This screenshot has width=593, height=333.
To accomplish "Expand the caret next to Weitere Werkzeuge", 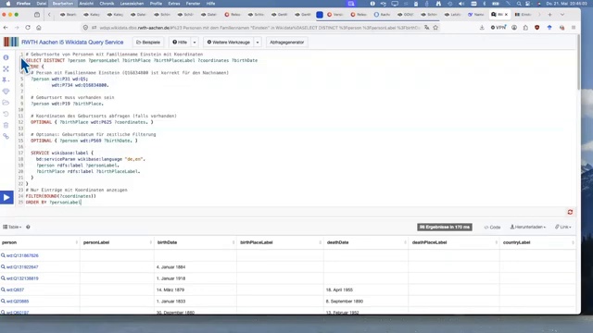I will (258, 43).
